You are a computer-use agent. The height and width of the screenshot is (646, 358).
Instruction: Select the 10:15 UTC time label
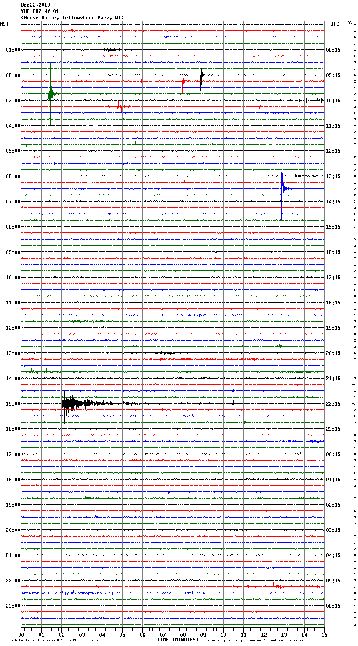click(x=333, y=101)
